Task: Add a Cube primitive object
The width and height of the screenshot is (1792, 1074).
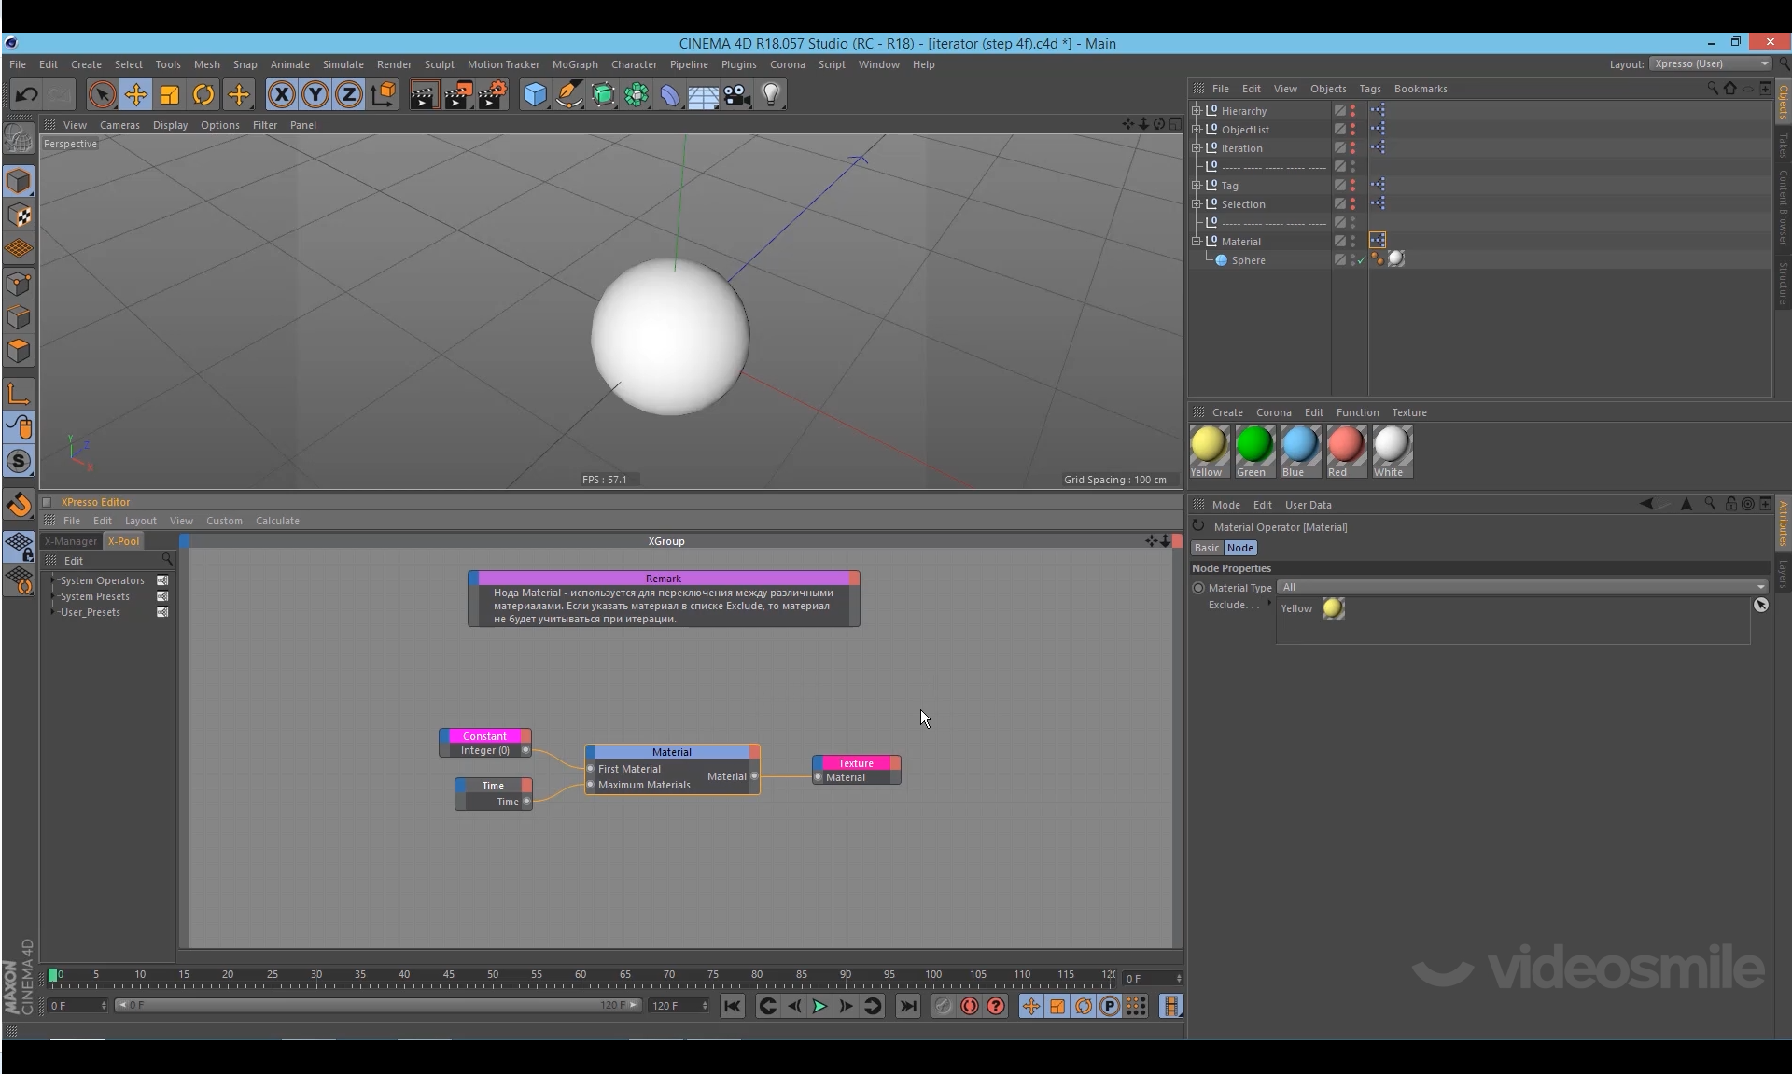Action: [535, 94]
